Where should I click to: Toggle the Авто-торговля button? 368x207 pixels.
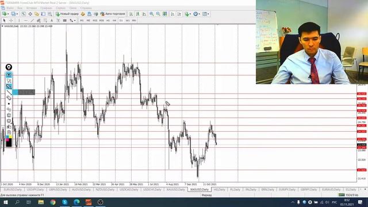click(113, 14)
